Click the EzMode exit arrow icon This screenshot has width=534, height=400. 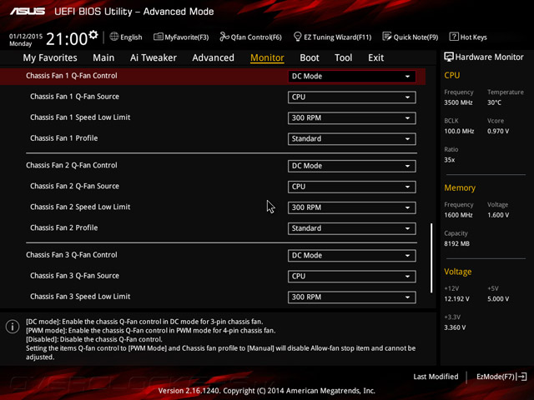point(522,377)
